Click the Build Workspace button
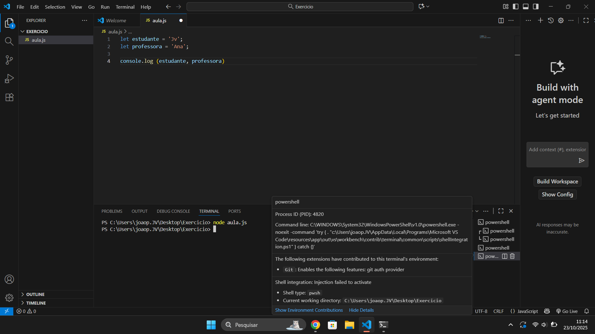The width and height of the screenshot is (595, 334). 557,182
